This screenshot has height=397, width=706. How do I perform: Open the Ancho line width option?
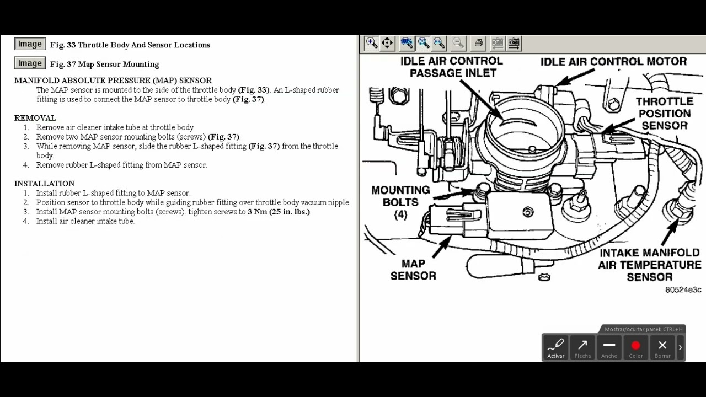609,348
